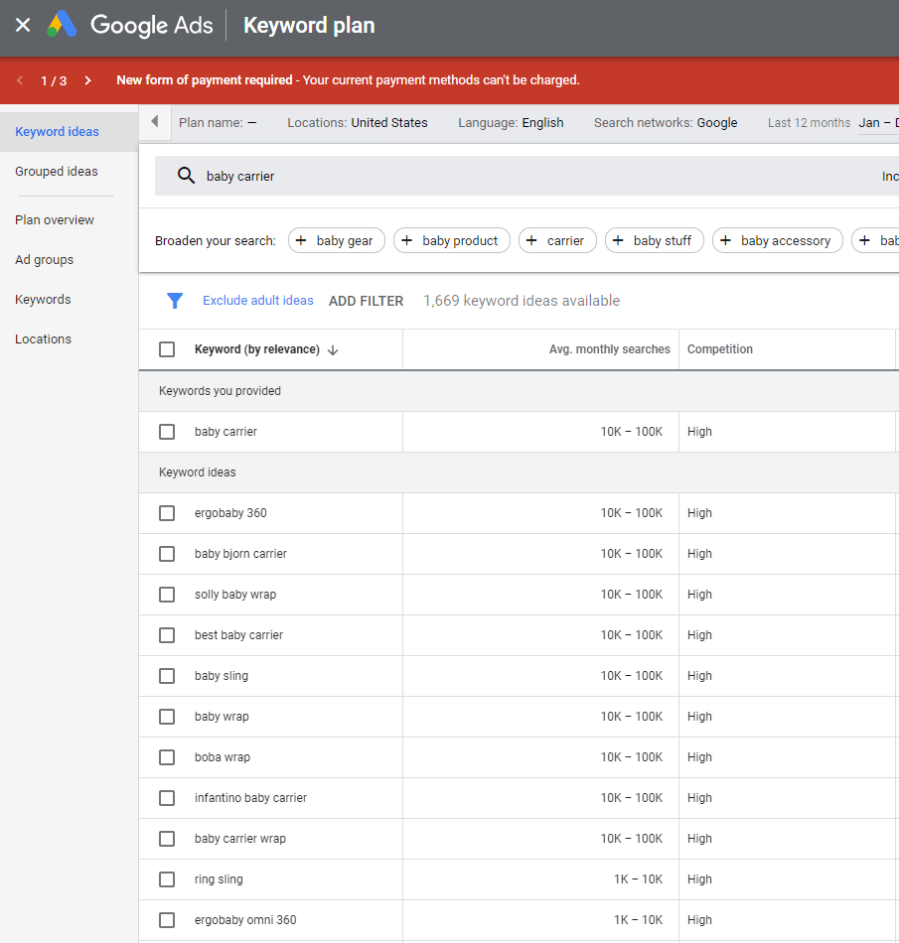Click the search magnifier icon
This screenshot has width=899, height=943.
tap(186, 176)
